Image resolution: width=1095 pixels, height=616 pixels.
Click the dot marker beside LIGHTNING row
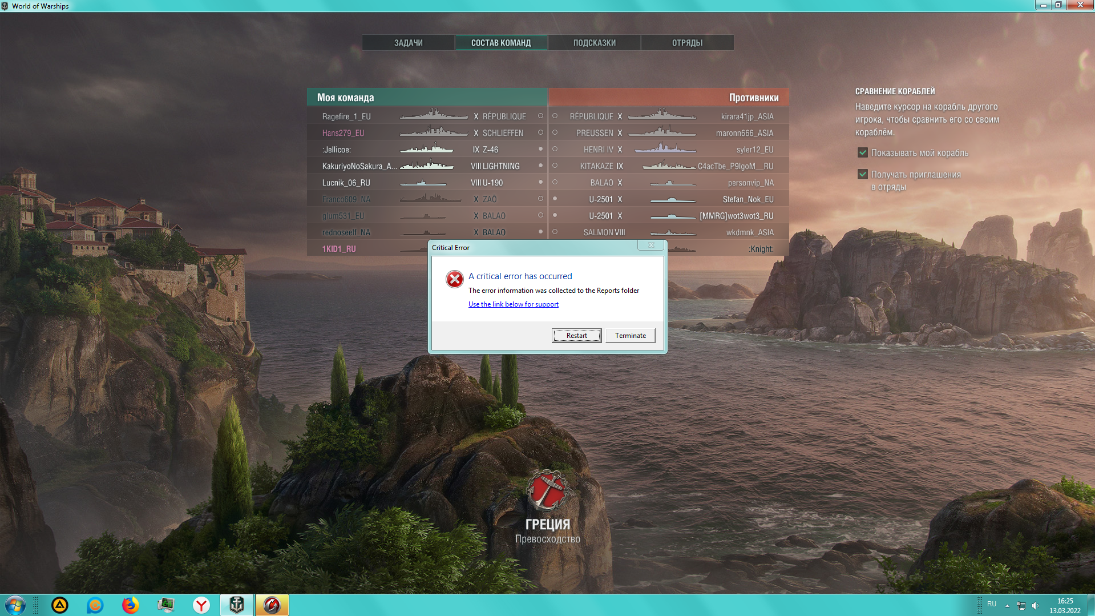tap(540, 166)
